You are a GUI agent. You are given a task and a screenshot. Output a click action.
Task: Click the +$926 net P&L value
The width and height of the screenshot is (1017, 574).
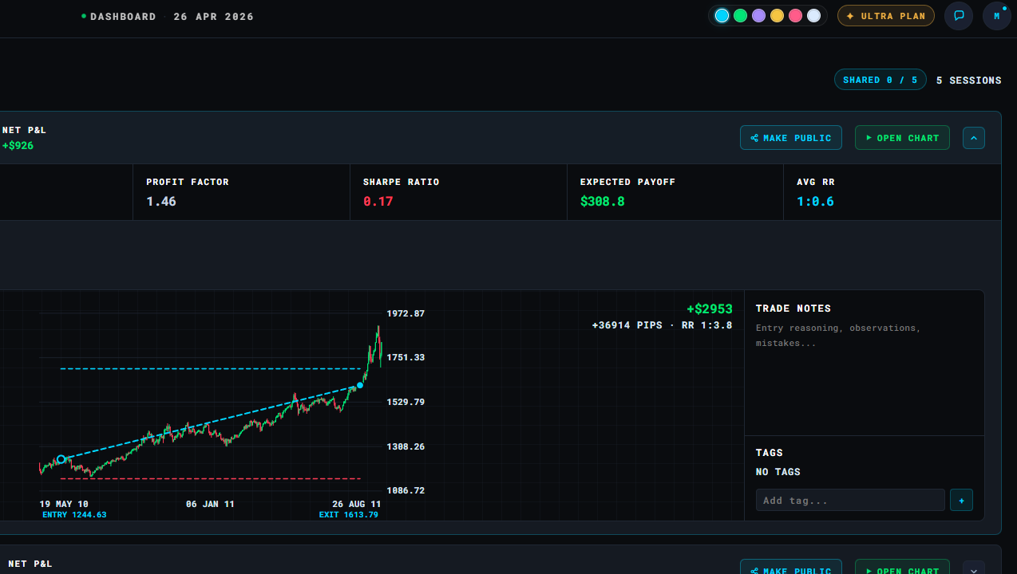point(18,146)
